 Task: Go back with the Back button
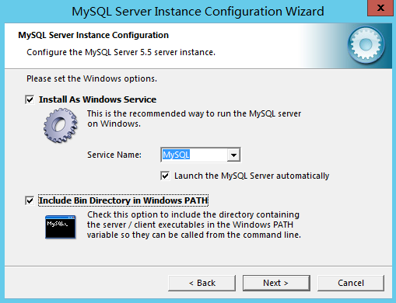click(x=202, y=283)
